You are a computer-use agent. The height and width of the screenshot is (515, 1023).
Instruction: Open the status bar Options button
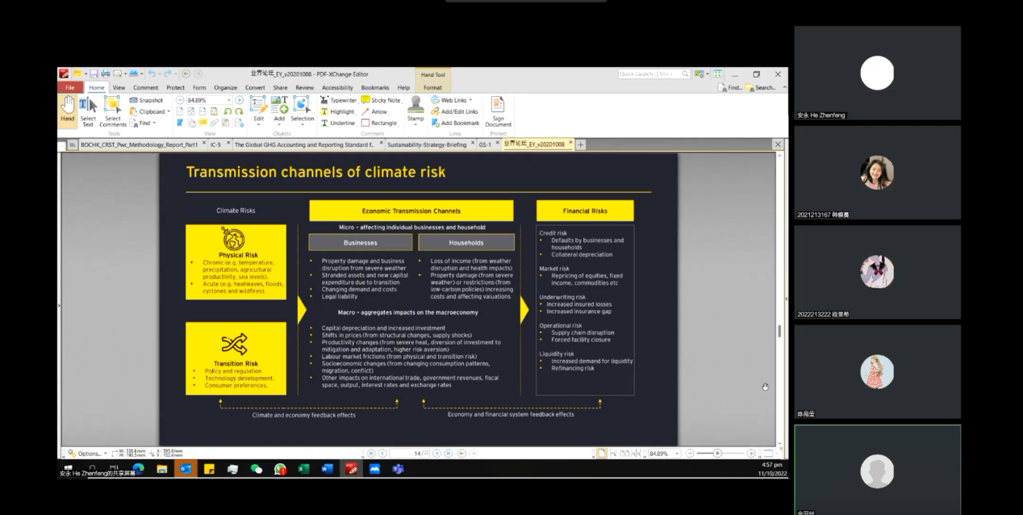coord(87,454)
